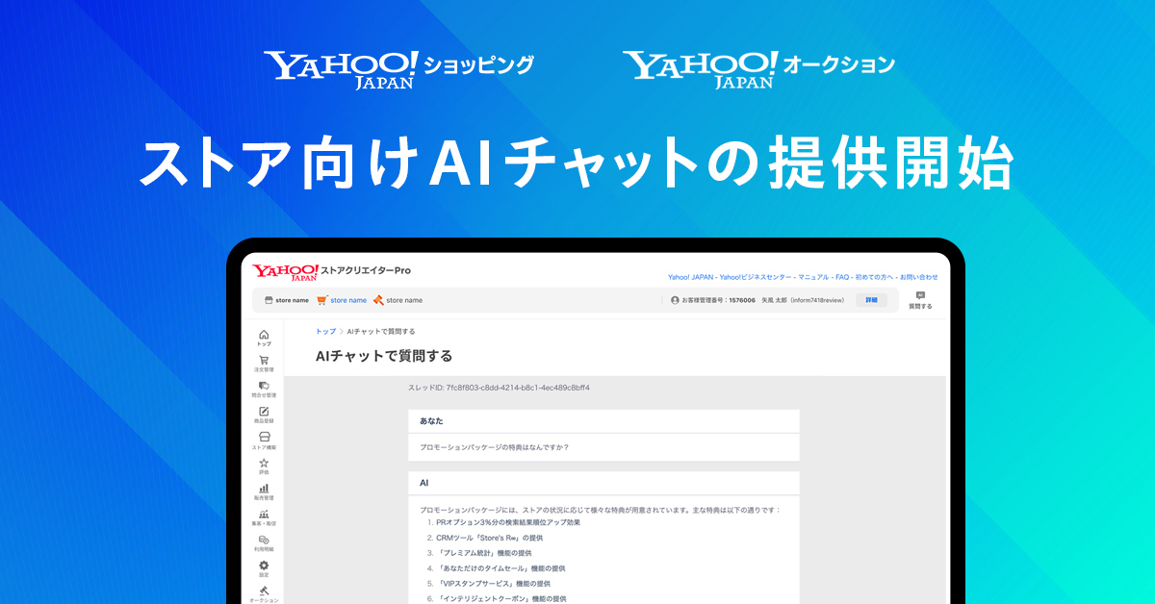Click the question プロモーションパッケージの特典はなんですか？
This screenshot has height=604, width=1155.
[x=494, y=446]
